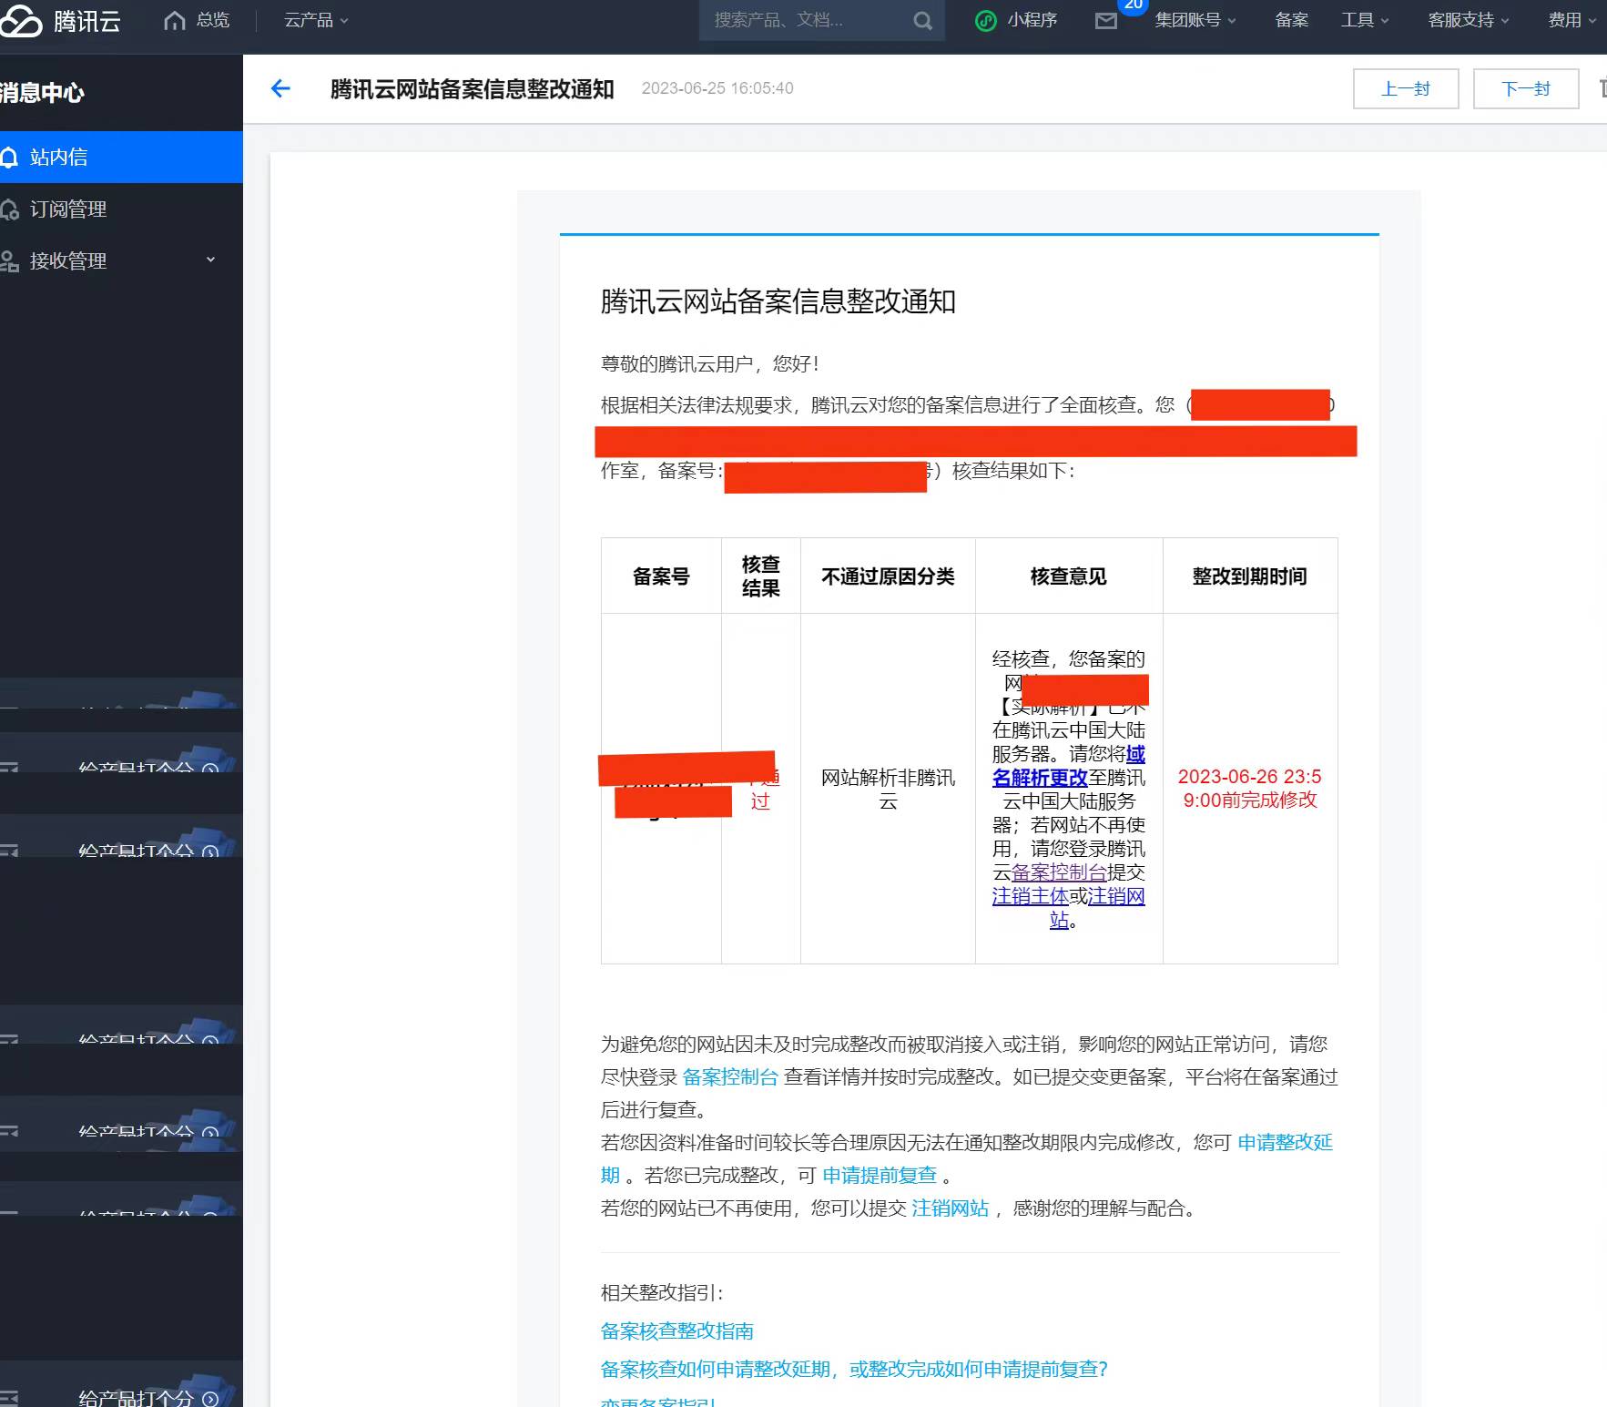The image size is (1607, 1407).
Task: Expand the 客服支持 dropdown
Action: click(x=1468, y=20)
